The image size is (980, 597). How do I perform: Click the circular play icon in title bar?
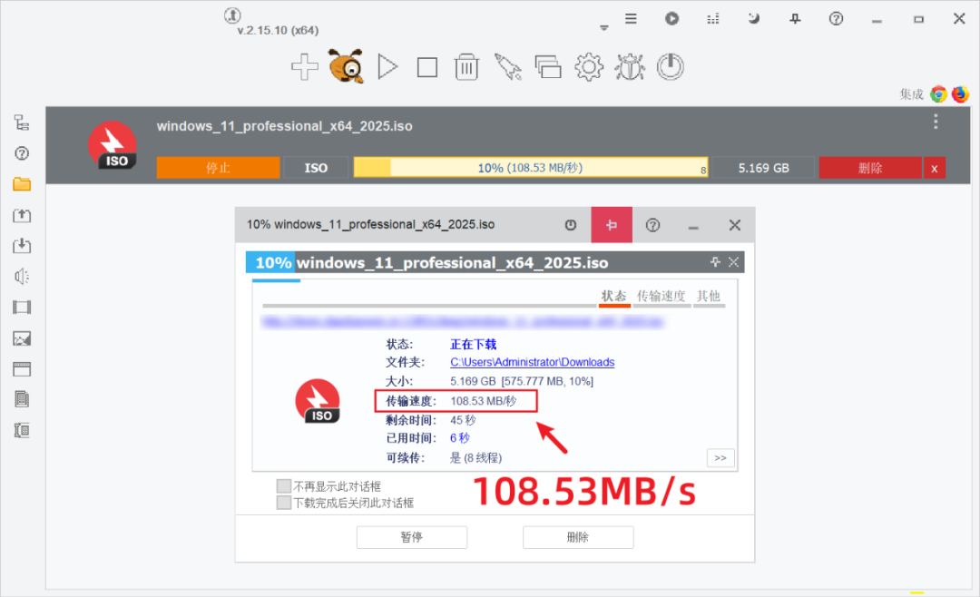tap(671, 19)
